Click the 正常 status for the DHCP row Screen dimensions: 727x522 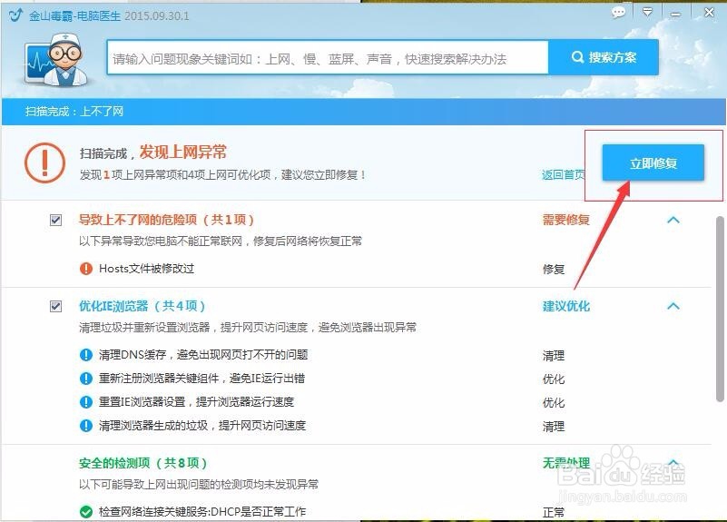point(553,512)
